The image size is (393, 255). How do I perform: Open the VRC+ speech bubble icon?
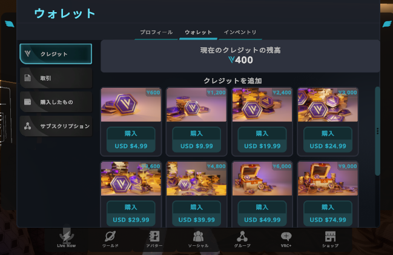[286, 236]
